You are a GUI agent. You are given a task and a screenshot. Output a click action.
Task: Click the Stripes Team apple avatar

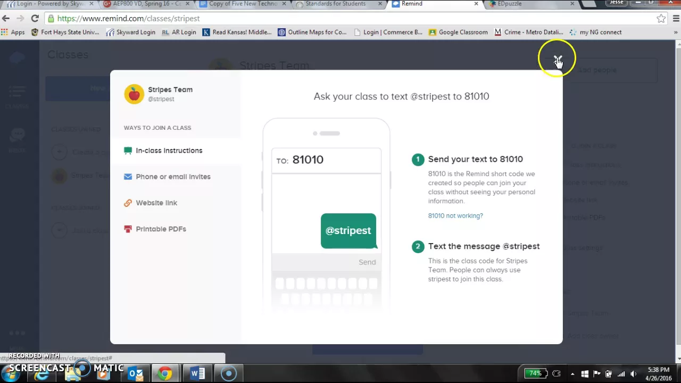point(134,94)
